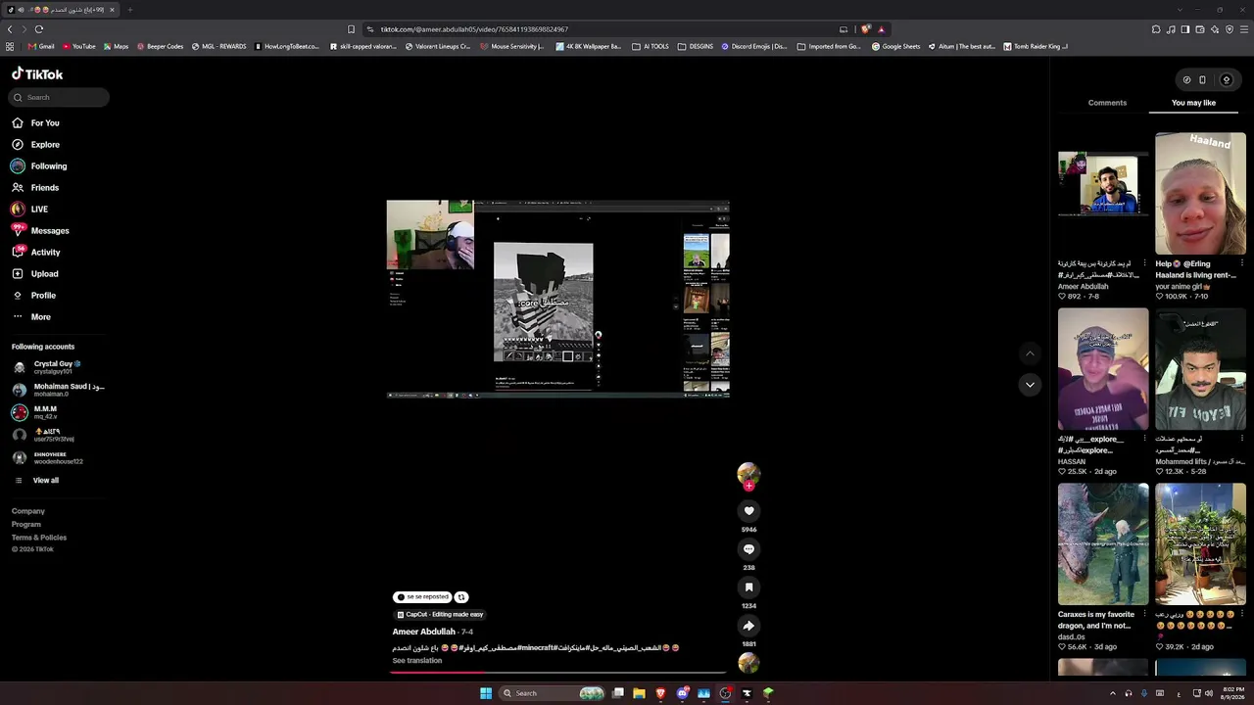This screenshot has width=1254, height=705.
Task: Open the Google Sheets bookmark
Action: [x=896, y=46]
